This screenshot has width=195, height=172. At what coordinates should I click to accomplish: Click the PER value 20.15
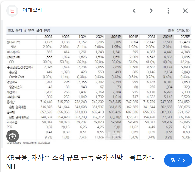point(65,127)
